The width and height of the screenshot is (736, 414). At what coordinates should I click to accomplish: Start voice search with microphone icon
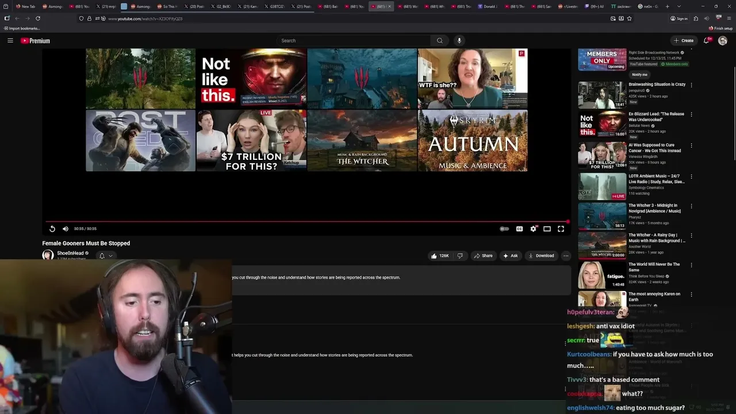459,41
